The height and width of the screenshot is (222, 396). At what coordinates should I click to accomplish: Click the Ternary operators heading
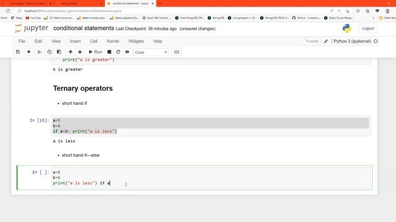(83, 88)
